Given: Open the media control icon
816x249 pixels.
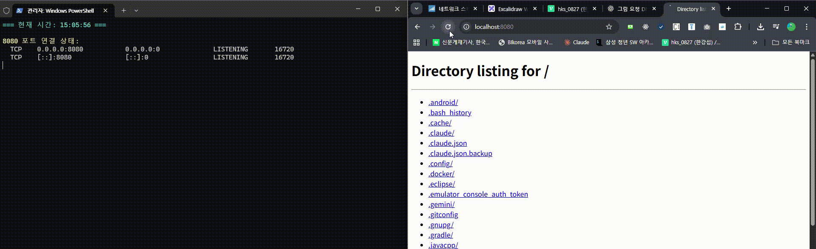Looking at the screenshot, I should [x=776, y=27].
